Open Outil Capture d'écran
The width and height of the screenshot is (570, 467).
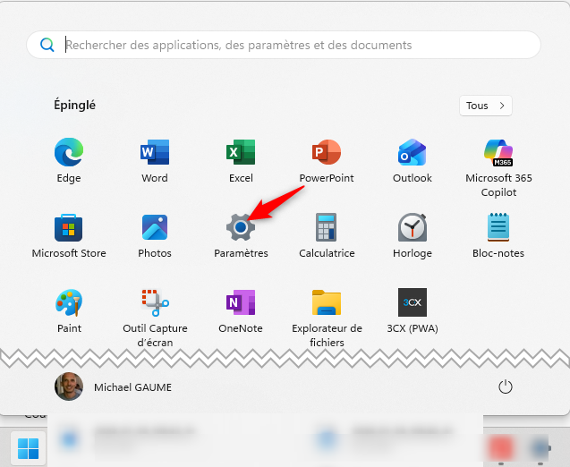pyautogui.click(x=155, y=303)
